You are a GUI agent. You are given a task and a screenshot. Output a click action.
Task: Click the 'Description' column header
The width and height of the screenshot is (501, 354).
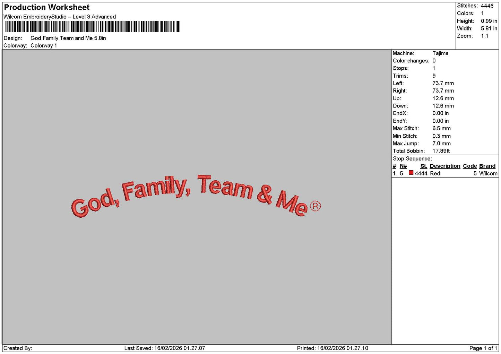[x=445, y=166]
